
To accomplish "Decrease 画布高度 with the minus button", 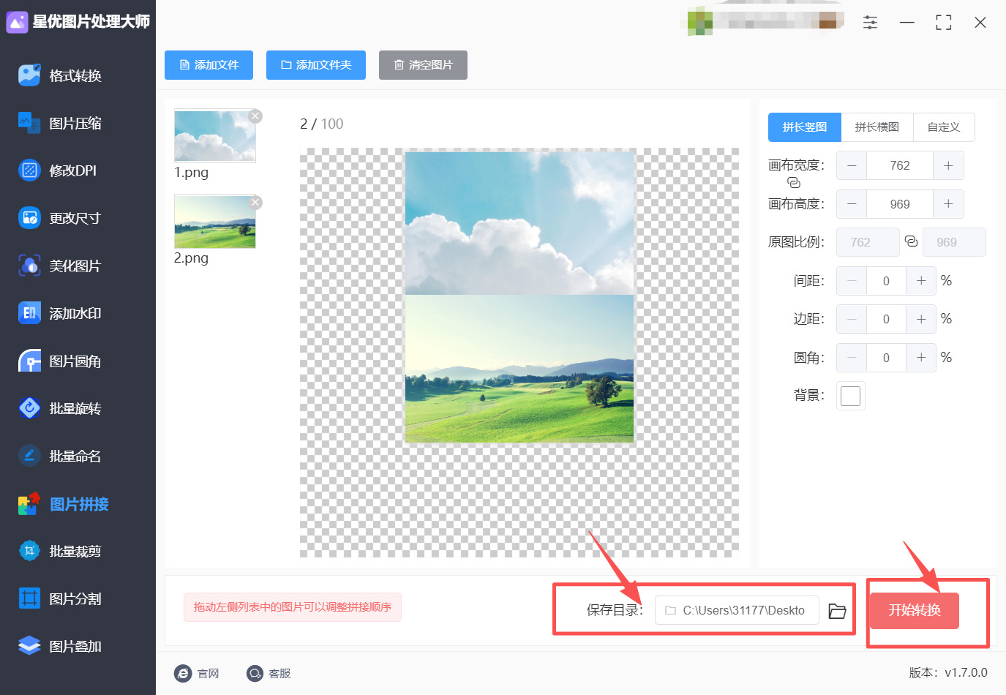I will (x=852, y=204).
